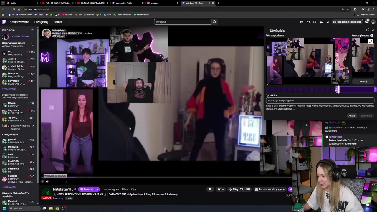The width and height of the screenshot is (377, 212).
Task: Collapse the clip preview with arrows icon
Action: [371, 42]
